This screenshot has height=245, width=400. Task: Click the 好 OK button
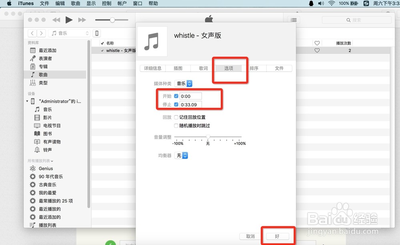click(x=277, y=236)
